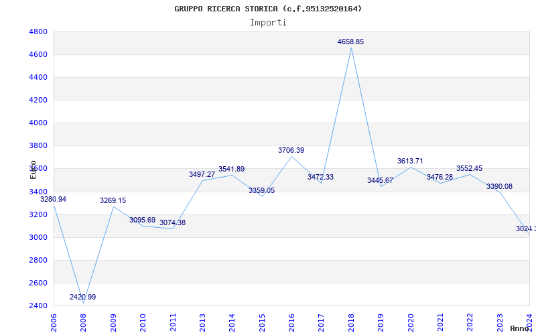
Task: Click the x-axis year 2008
Action: tap(83, 322)
